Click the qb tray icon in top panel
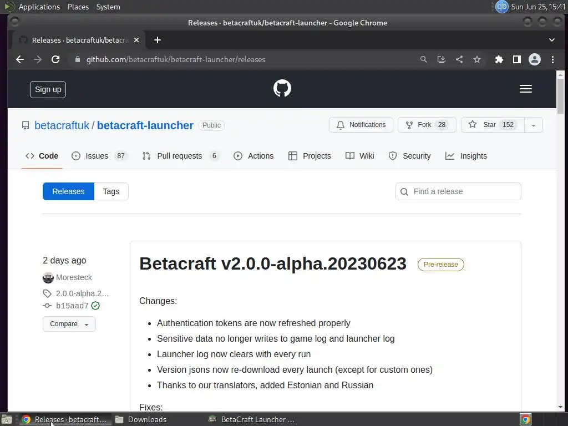The height and width of the screenshot is (426, 568). [501, 7]
